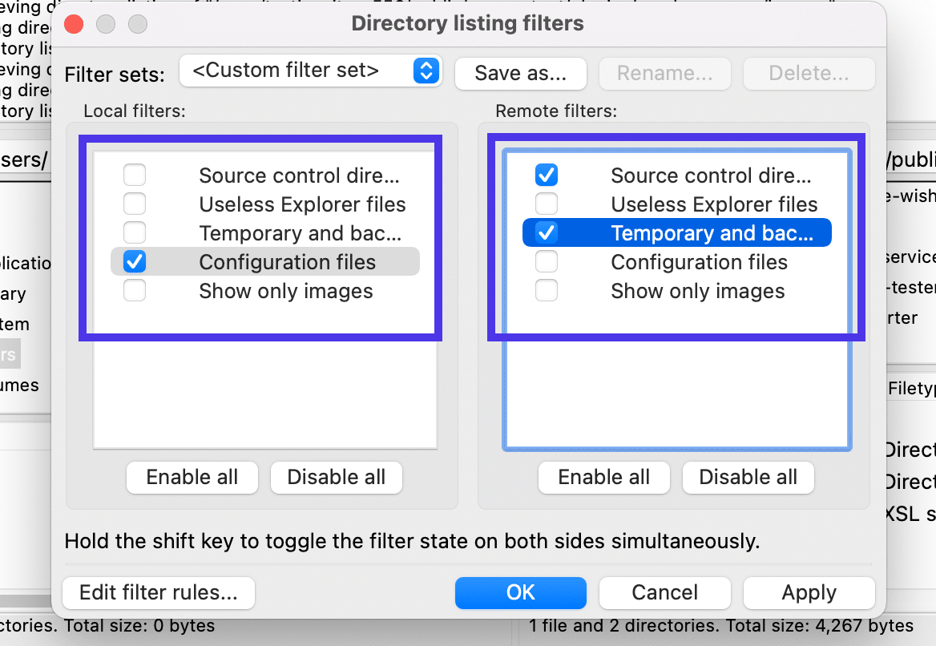
Task: Enable local Source control directories filter
Action: pos(135,176)
